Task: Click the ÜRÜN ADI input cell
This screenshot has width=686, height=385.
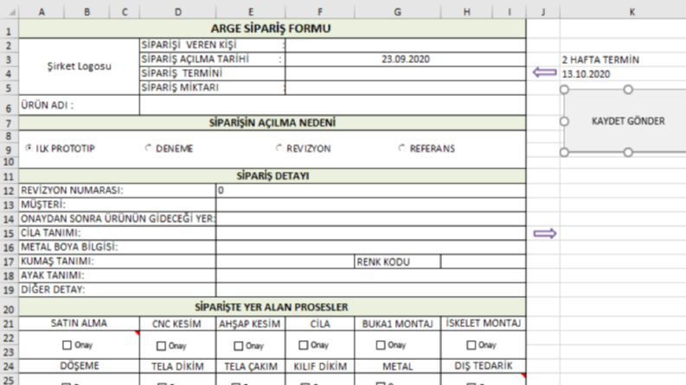Action: (332, 105)
